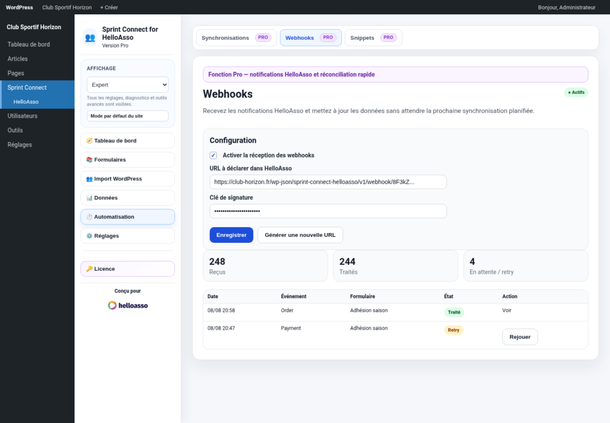Select the Webhooks tab

tap(310, 37)
